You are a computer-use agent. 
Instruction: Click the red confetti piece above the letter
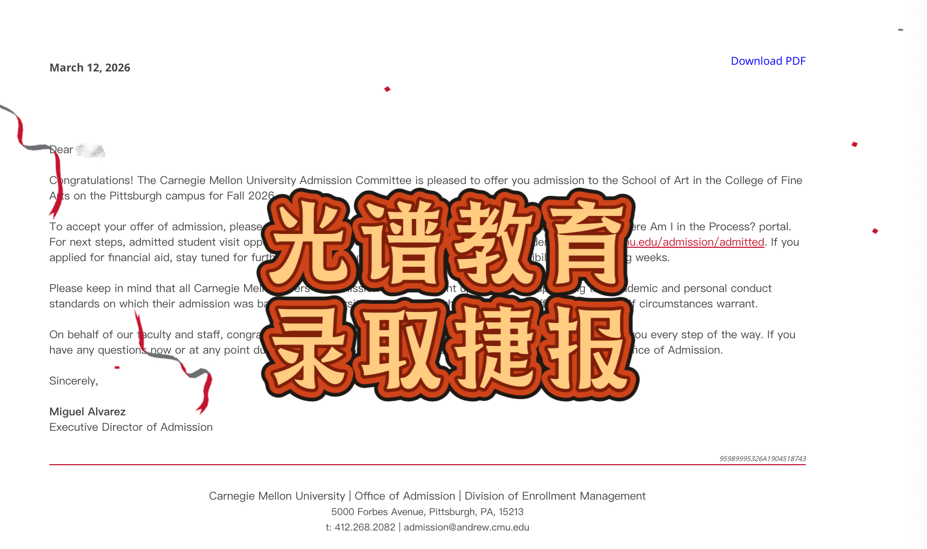tap(387, 89)
